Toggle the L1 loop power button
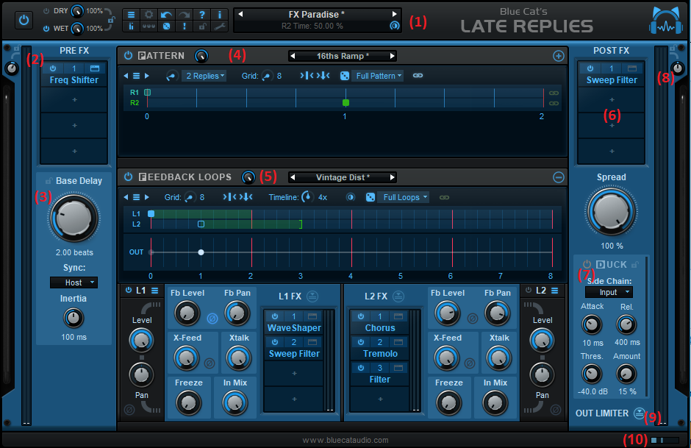 (129, 290)
